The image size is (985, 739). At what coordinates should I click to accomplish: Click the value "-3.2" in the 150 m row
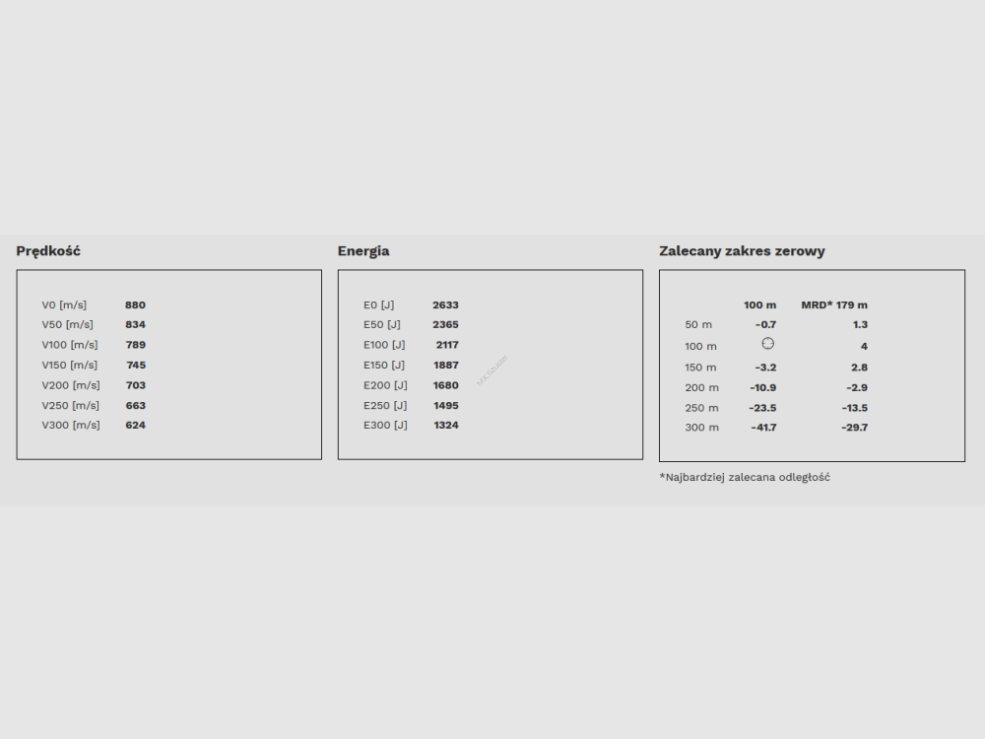coord(765,368)
